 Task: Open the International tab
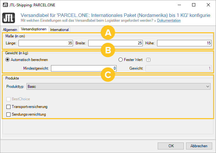[59, 30]
